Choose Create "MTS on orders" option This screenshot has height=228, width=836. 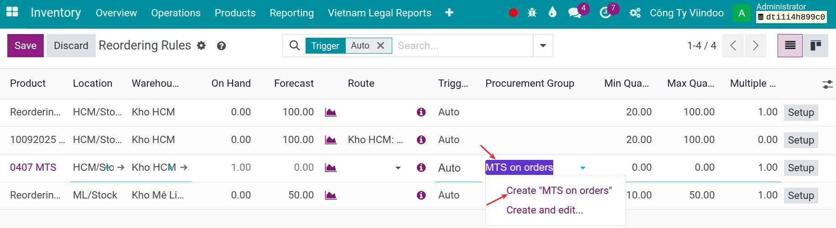coord(559,191)
